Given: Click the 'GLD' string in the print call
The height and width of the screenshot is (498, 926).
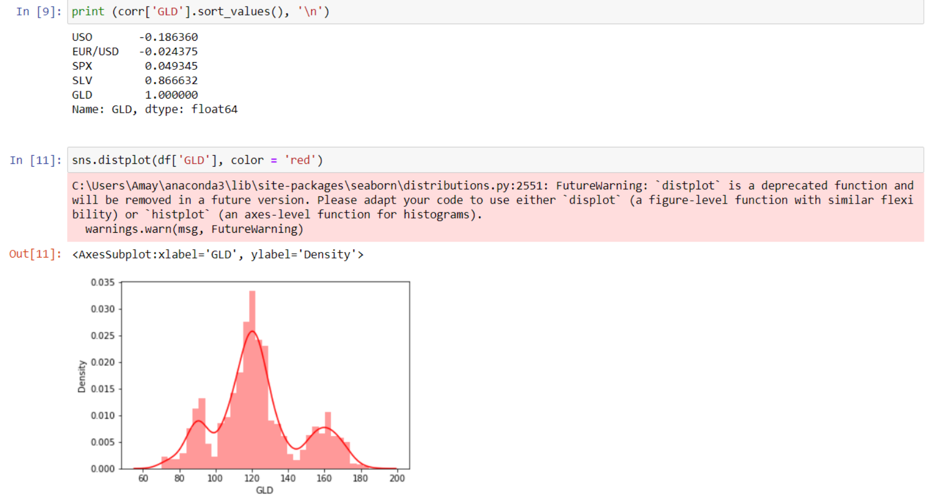Looking at the screenshot, I should point(166,11).
